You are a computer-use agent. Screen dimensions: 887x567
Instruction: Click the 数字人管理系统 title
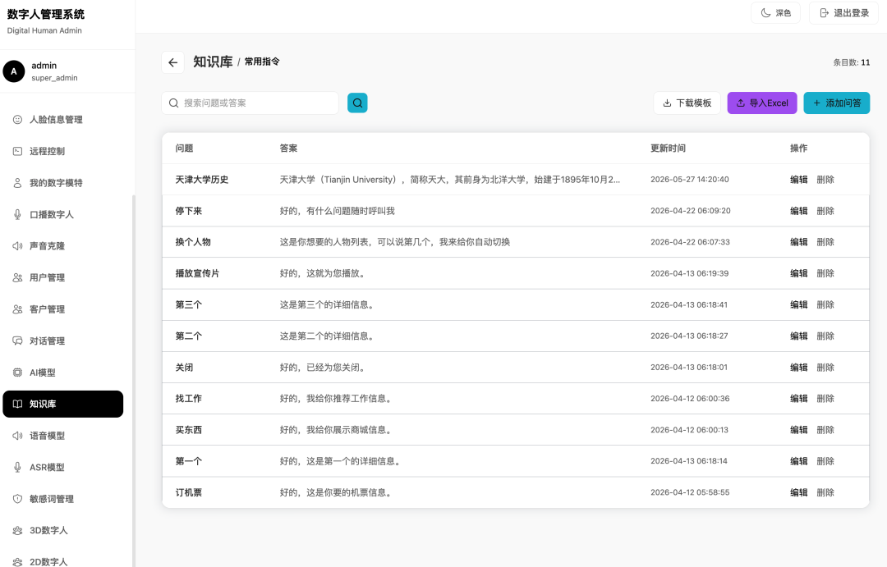point(46,14)
